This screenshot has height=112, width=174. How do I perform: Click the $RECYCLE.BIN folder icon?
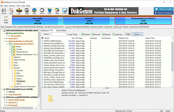click(12, 60)
